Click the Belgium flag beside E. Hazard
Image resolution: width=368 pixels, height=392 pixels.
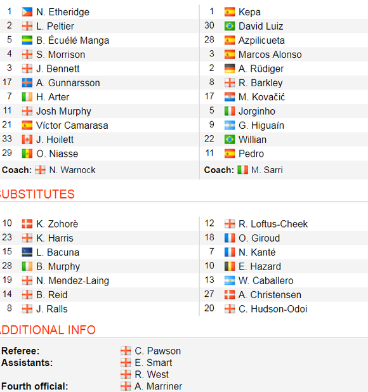click(230, 266)
